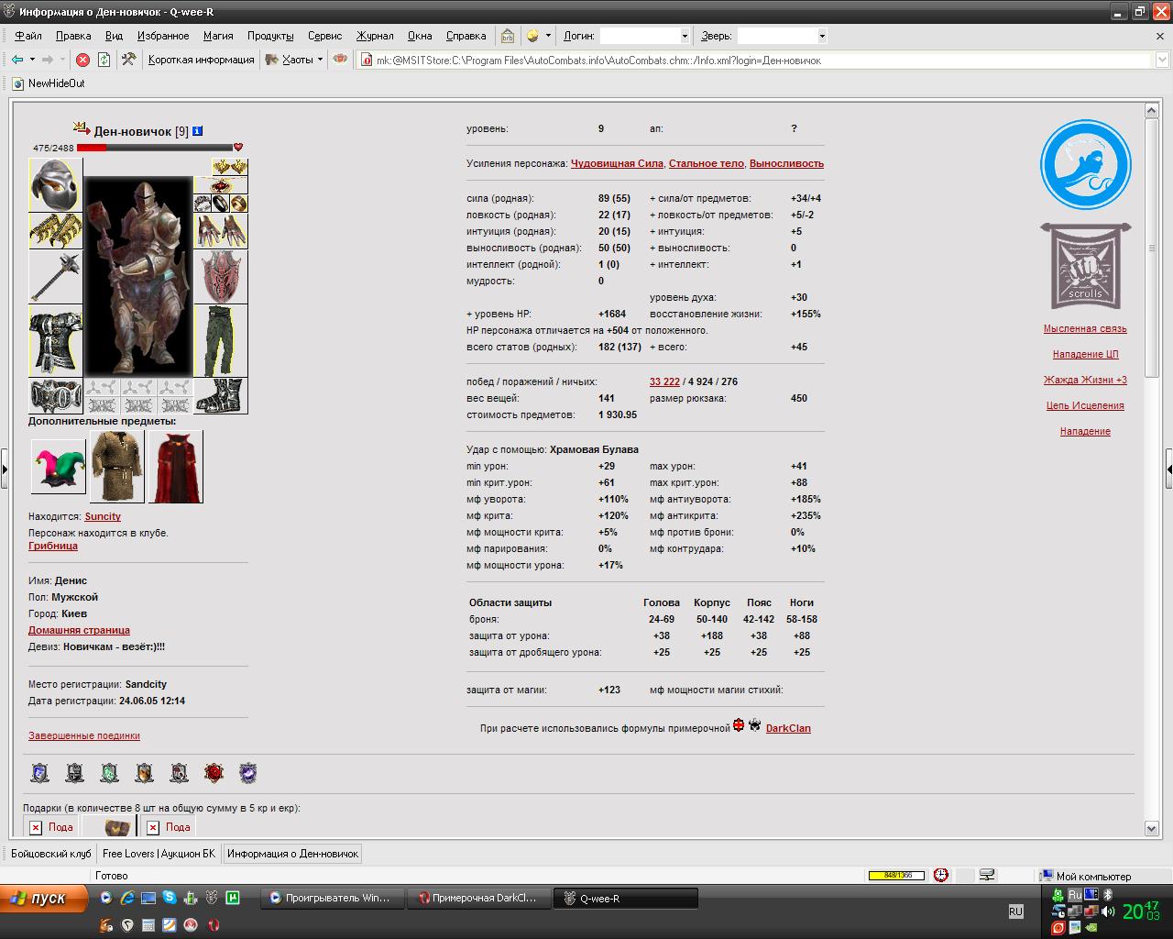Select the belt item slot

point(56,396)
